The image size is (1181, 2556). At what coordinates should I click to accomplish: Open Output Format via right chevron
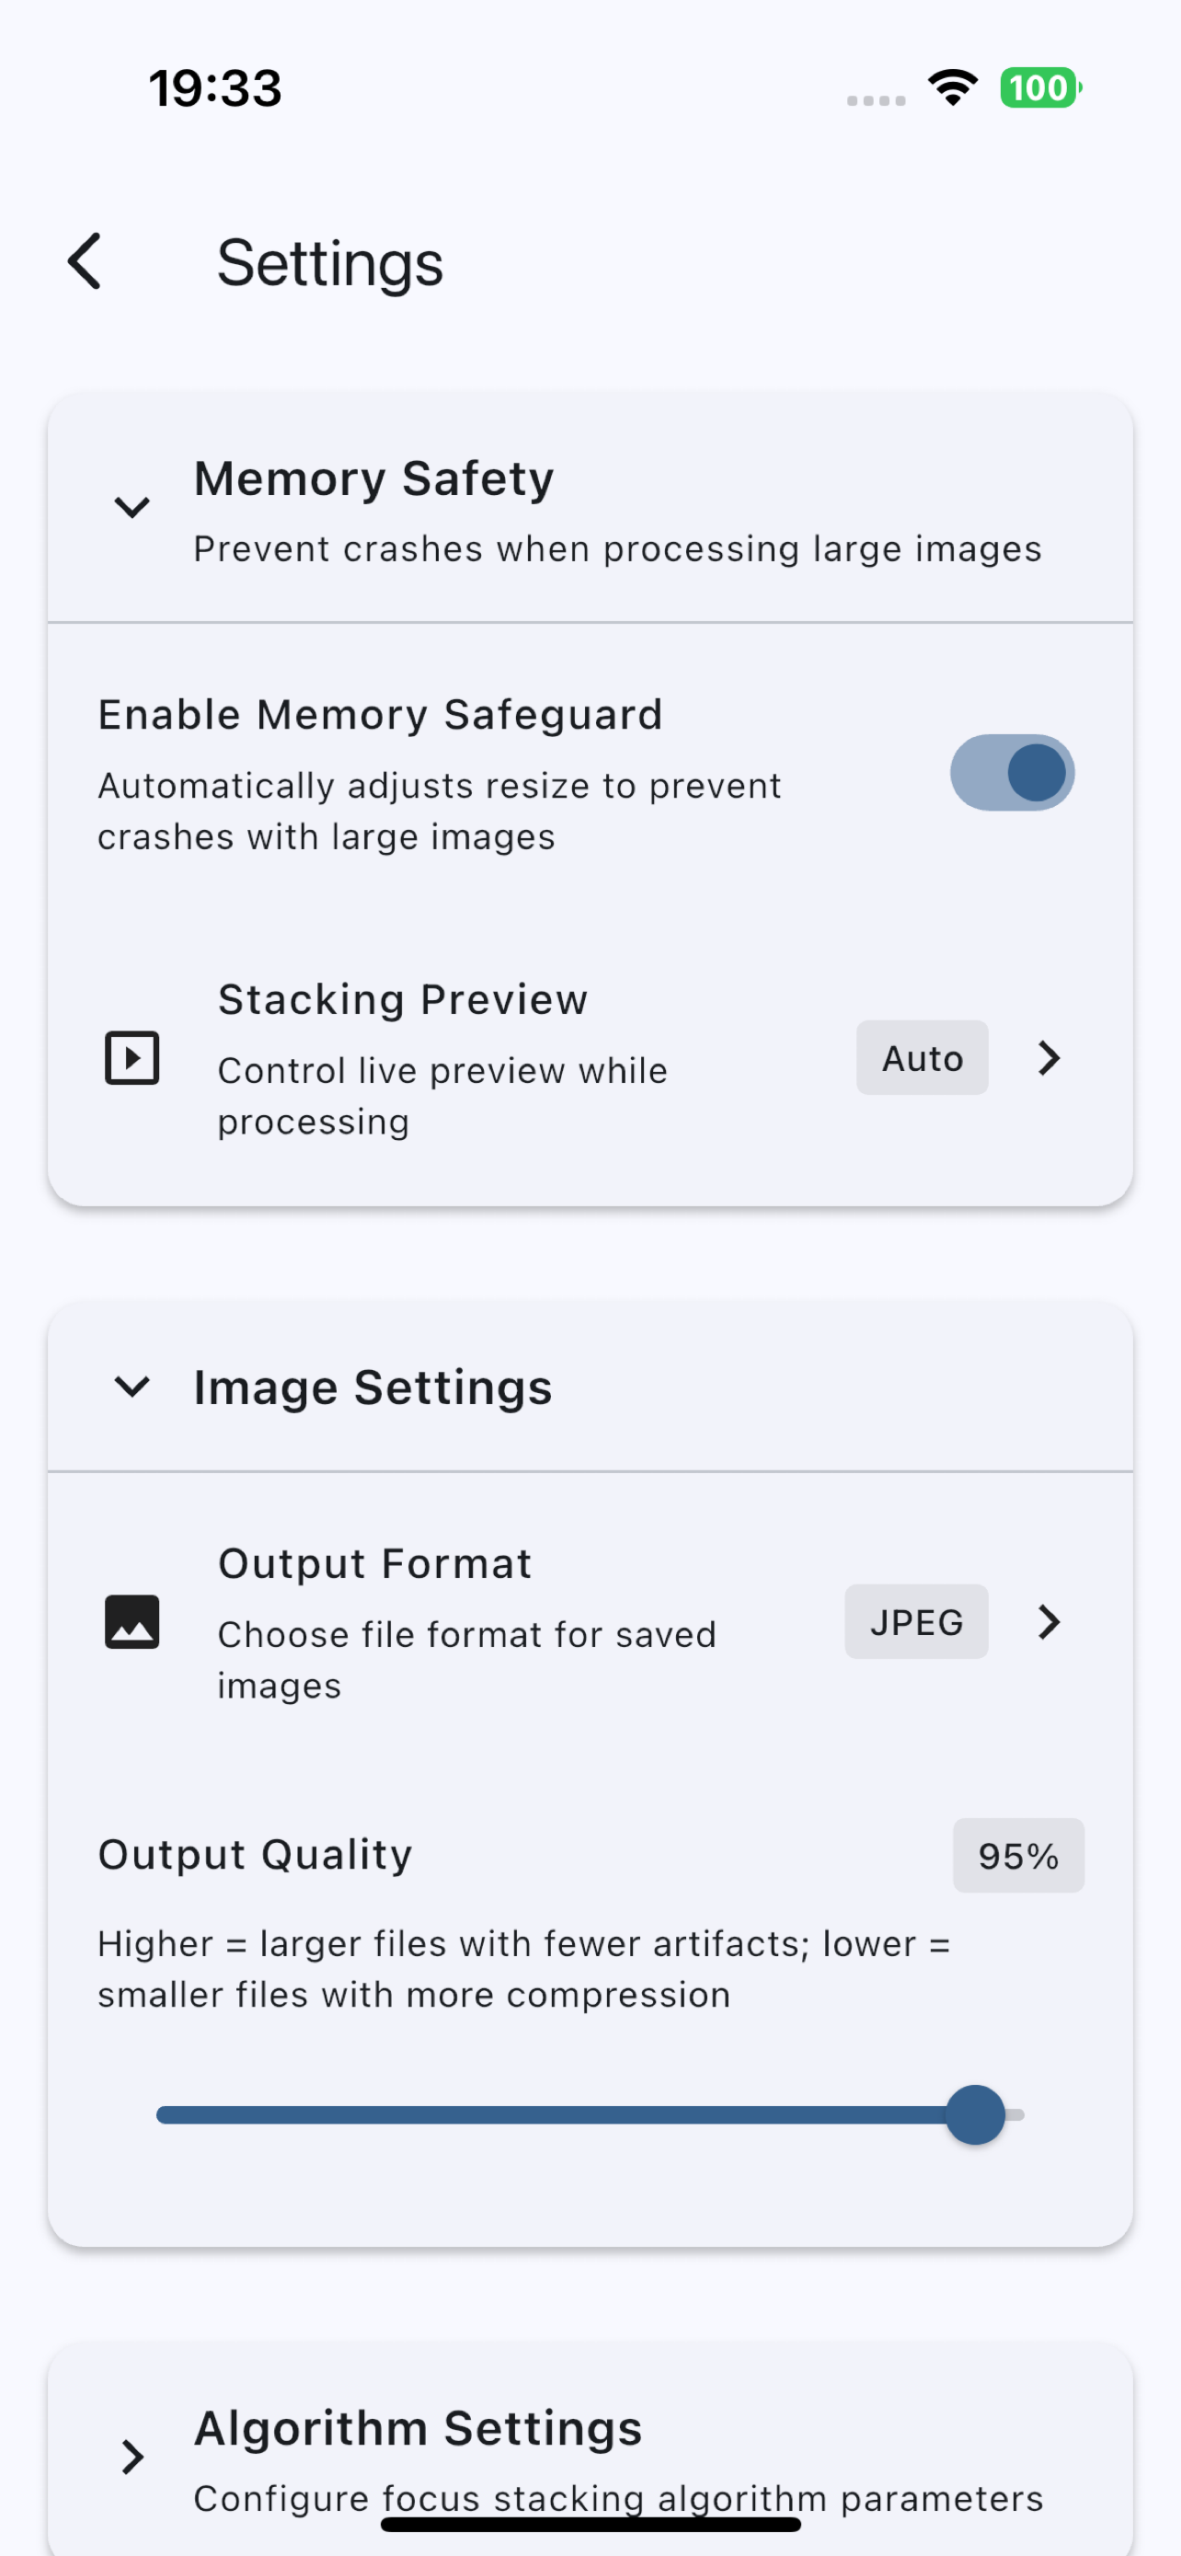tap(1049, 1622)
